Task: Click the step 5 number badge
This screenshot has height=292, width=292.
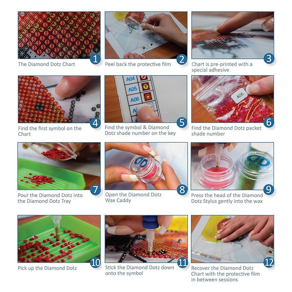Action: (182, 123)
